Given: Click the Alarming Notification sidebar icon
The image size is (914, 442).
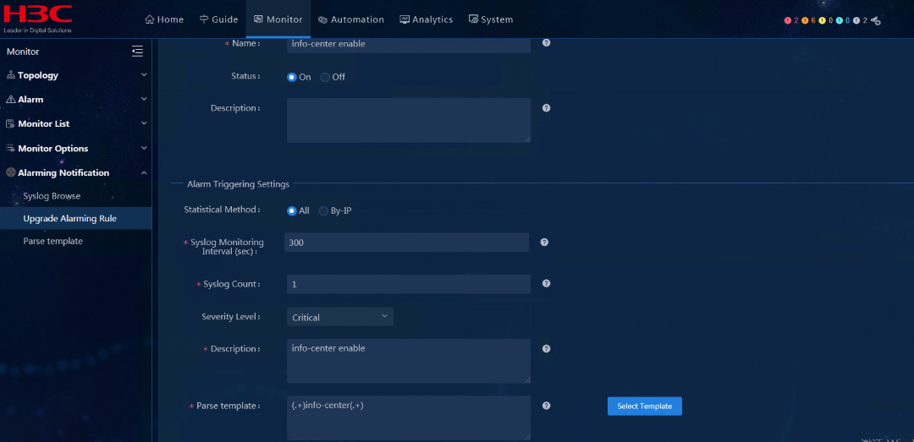Looking at the screenshot, I should coord(10,173).
